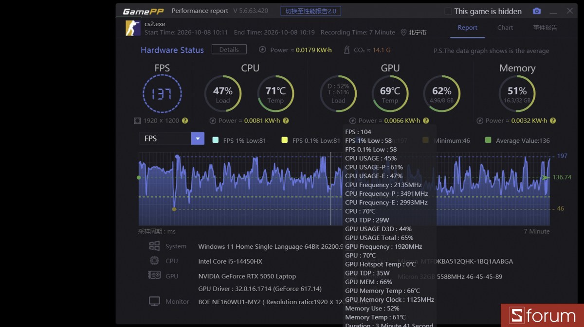Click the tooltip row CPU Frequency-P : 3491MHz
Image resolution: width=584 pixels, height=327 pixels.
coord(386,193)
